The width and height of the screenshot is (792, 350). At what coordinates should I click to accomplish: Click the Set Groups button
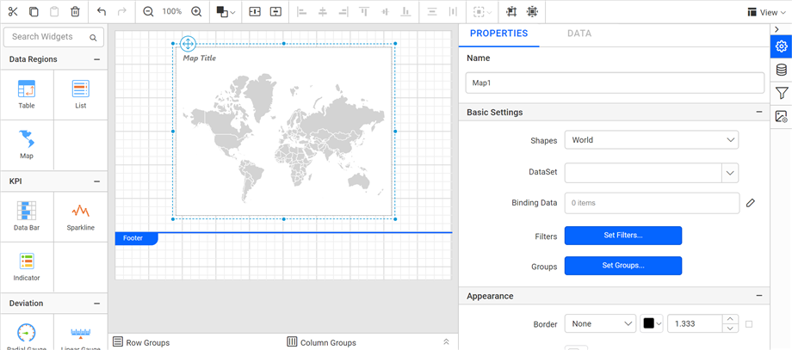tap(622, 266)
